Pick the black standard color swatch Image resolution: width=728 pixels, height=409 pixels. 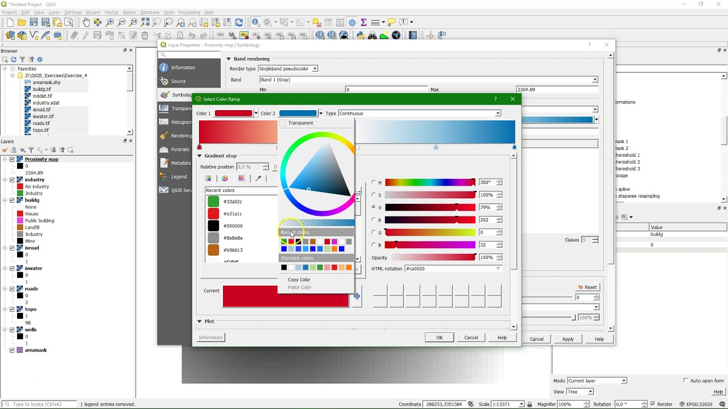click(x=284, y=268)
